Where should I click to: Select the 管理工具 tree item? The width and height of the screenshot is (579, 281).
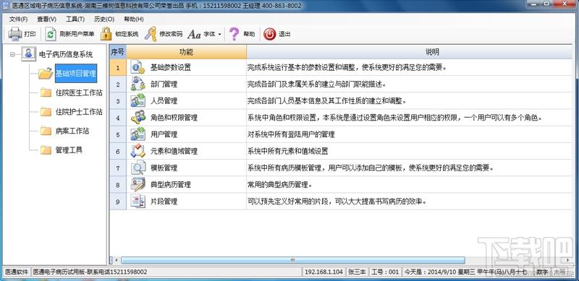(69, 150)
